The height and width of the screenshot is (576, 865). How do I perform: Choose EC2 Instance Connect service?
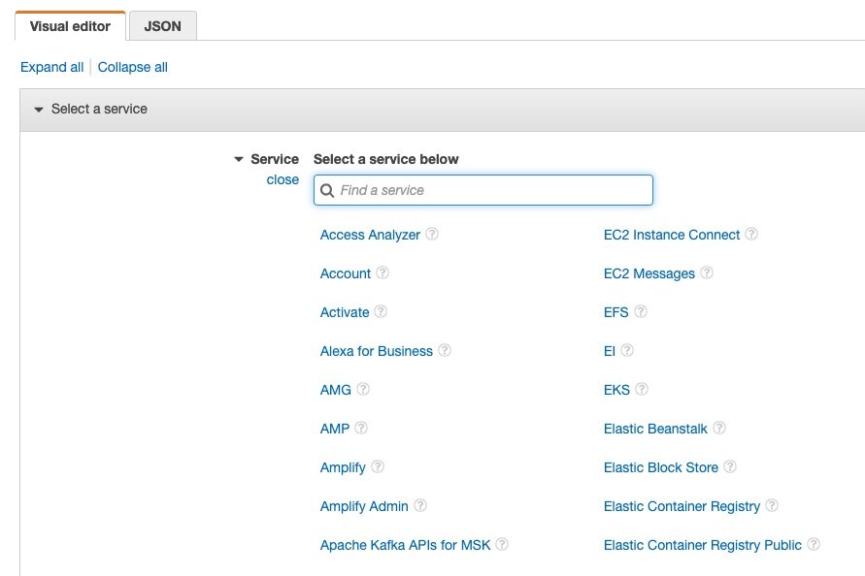[672, 235]
